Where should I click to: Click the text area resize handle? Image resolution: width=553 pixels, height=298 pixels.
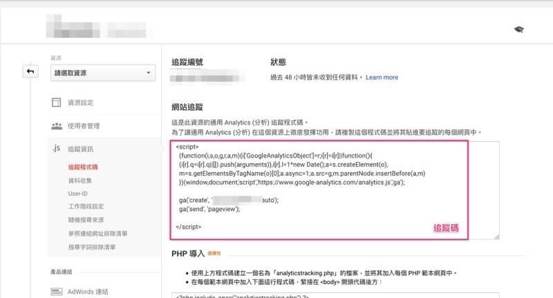coord(496,236)
